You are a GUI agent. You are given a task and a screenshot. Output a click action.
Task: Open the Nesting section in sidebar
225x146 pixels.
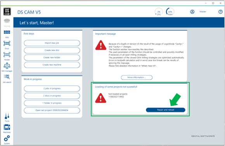tap(7, 22)
